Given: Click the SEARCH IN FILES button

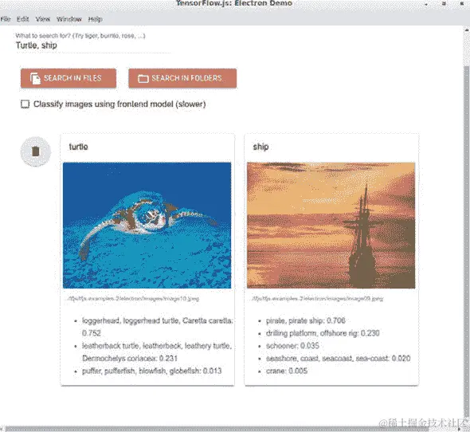Looking at the screenshot, I should [x=69, y=78].
